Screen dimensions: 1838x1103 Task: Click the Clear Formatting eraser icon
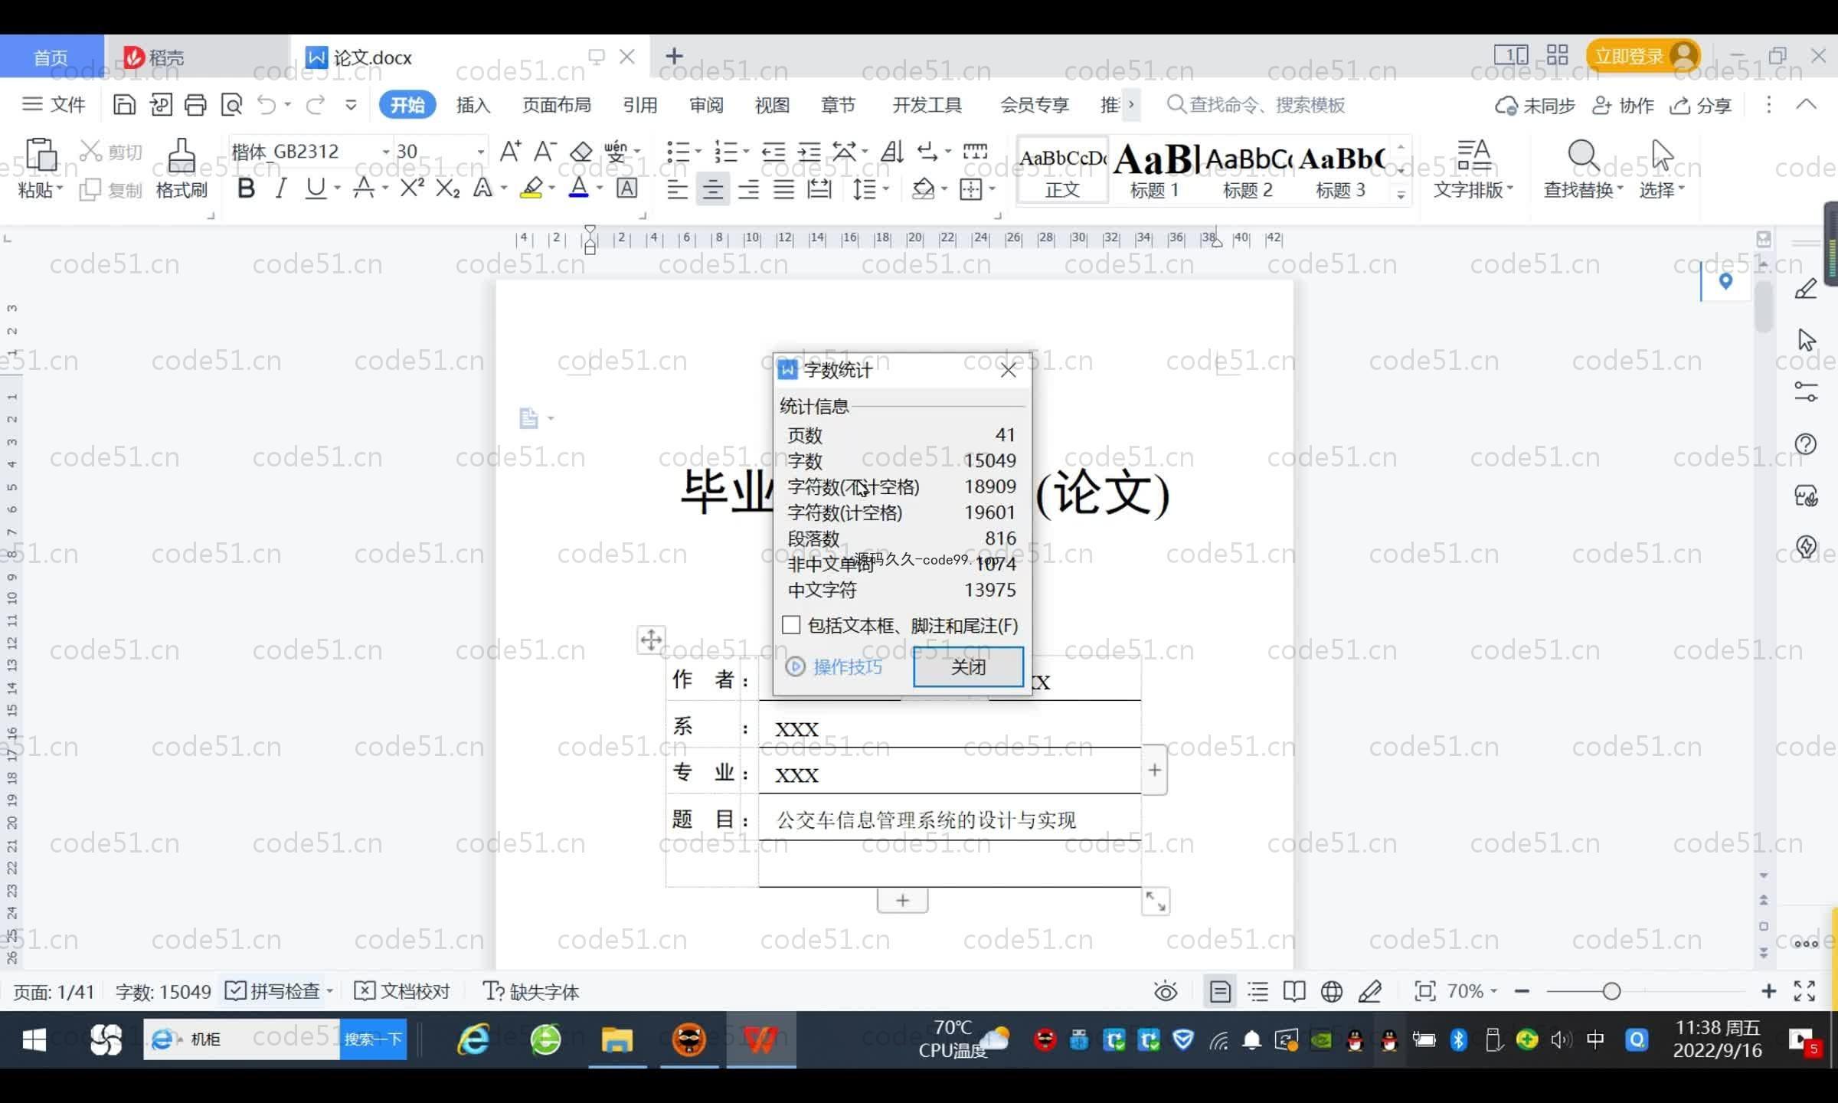pyautogui.click(x=581, y=152)
